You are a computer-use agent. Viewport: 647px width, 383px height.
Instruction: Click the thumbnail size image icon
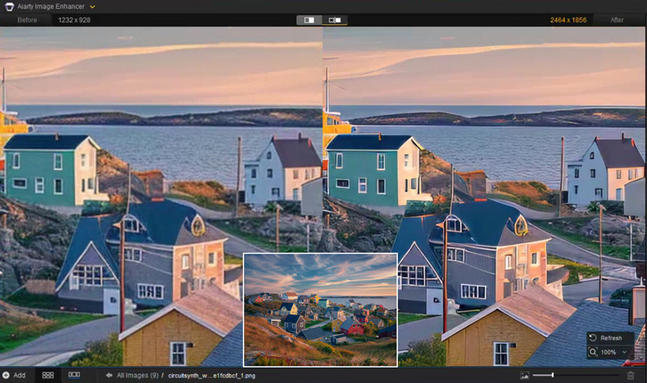pos(524,375)
